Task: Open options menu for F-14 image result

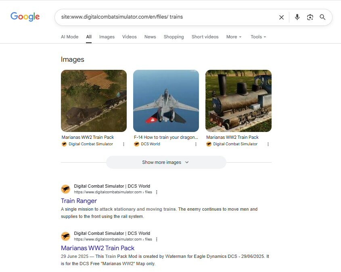Action: click(196, 144)
